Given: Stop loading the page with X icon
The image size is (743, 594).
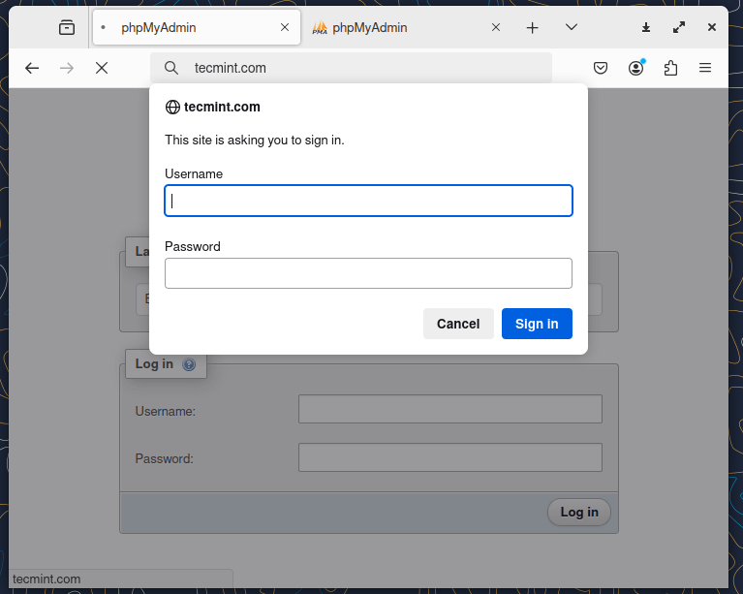Looking at the screenshot, I should tap(101, 68).
